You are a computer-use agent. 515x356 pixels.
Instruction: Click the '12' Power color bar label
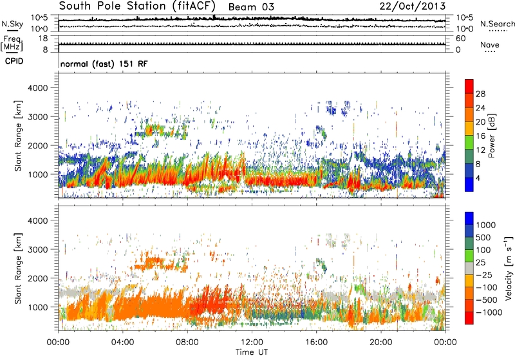[x=480, y=150]
